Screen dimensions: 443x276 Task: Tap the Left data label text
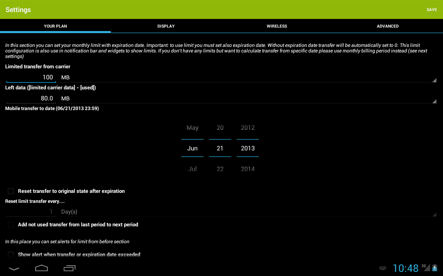click(51, 88)
